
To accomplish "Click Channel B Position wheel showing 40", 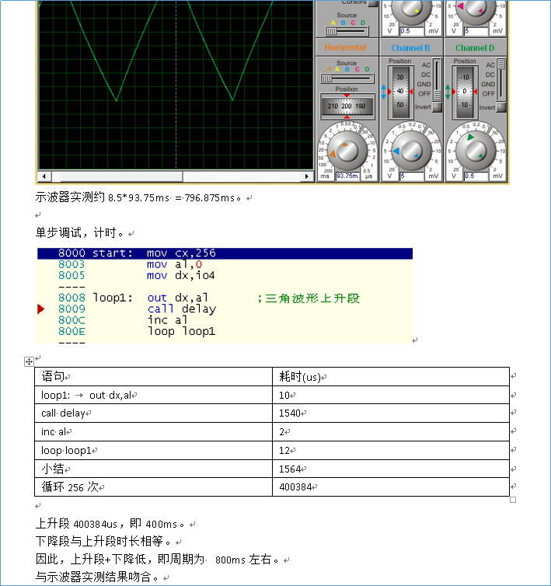I will click(400, 92).
